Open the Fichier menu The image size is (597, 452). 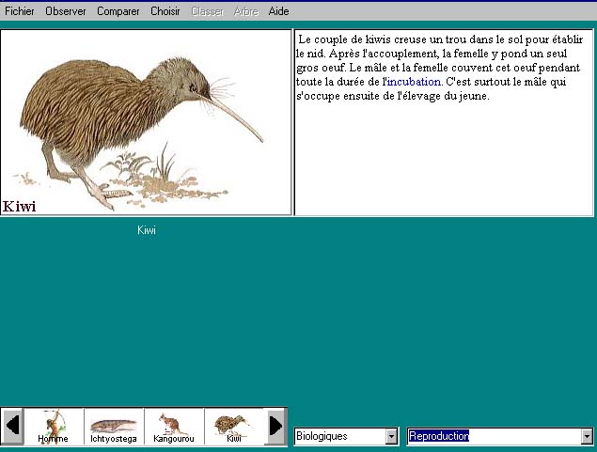click(x=20, y=11)
